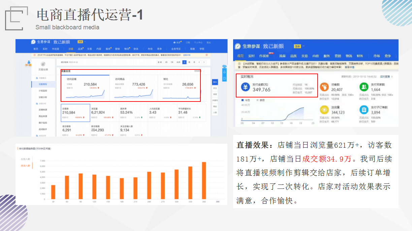
Task: Click the 349,765 payment amount value
Action: 261,90
